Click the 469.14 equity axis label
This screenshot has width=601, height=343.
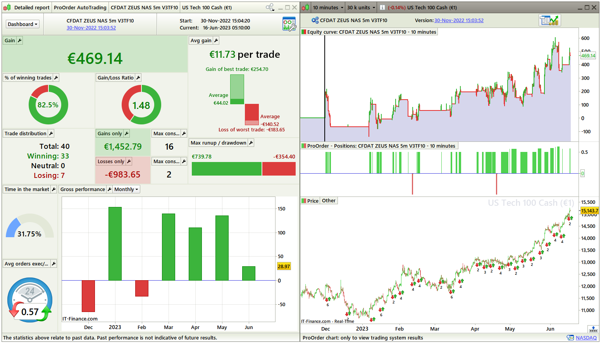588,56
